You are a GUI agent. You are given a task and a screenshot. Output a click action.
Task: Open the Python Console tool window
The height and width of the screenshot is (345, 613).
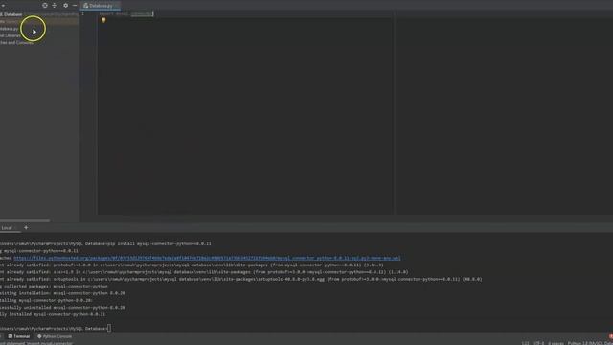55,336
